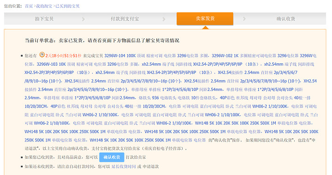Select the 拍下宝贝 step
The height and width of the screenshot is (175, 332).
[44, 19]
